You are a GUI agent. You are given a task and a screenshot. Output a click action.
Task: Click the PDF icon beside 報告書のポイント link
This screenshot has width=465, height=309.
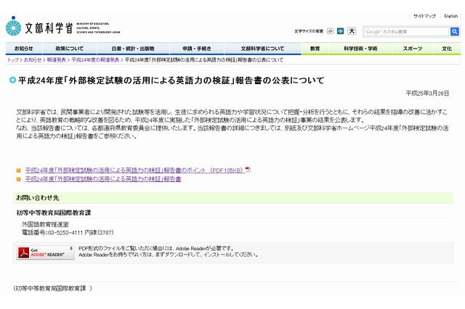[248, 170]
